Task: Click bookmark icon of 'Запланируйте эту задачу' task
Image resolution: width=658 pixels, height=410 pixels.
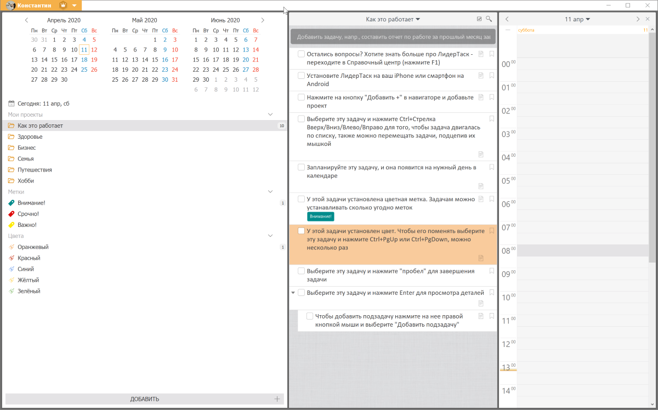Action: pyautogui.click(x=492, y=167)
